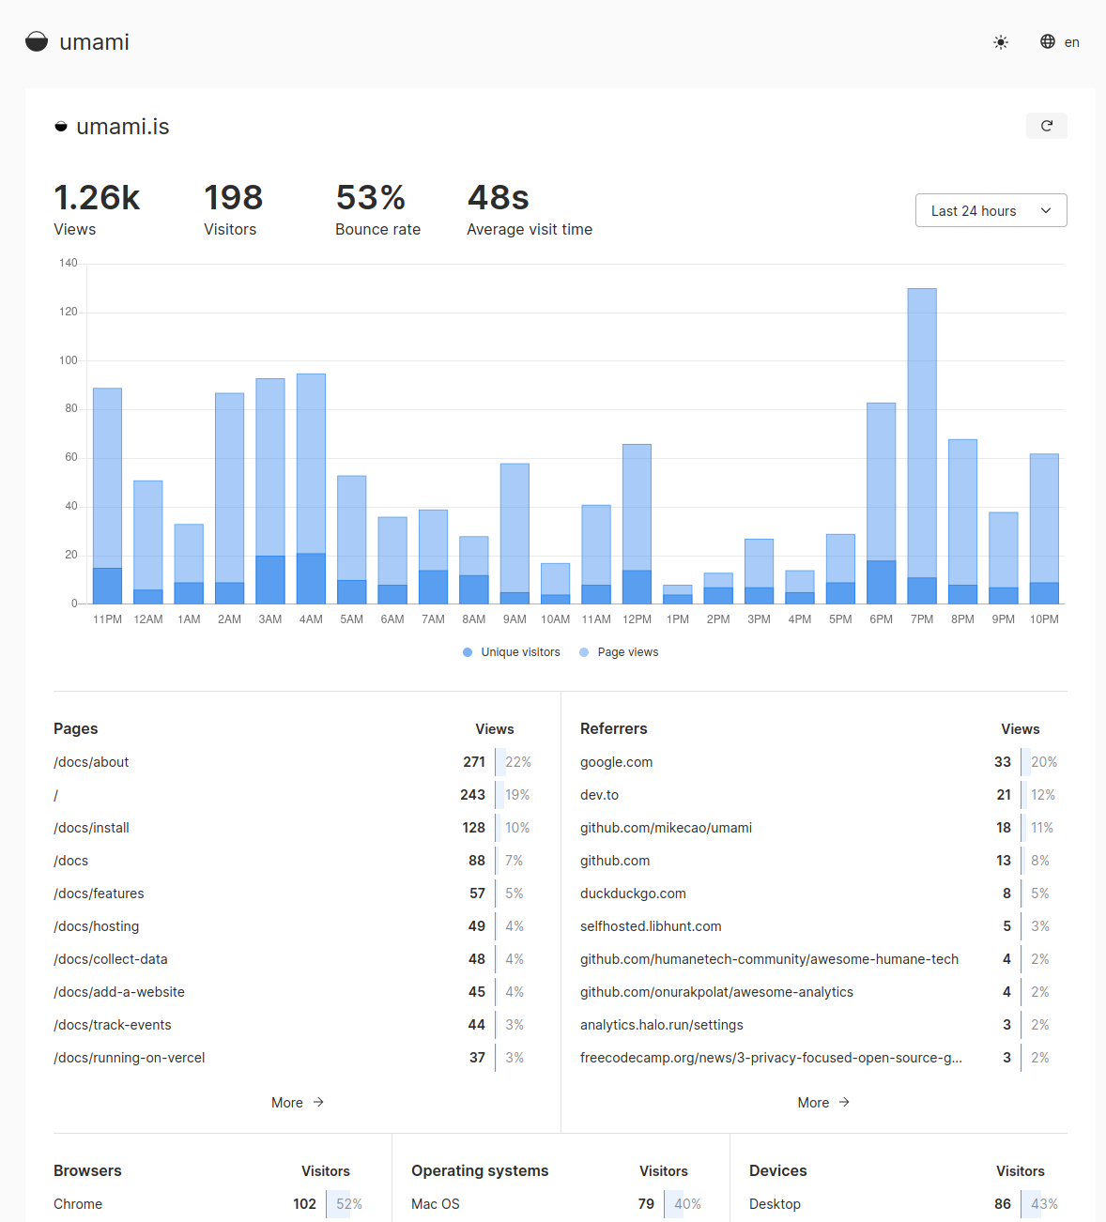Click the refresh button for umami.is
This screenshot has width=1106, height=1222.
point(1047,126)
